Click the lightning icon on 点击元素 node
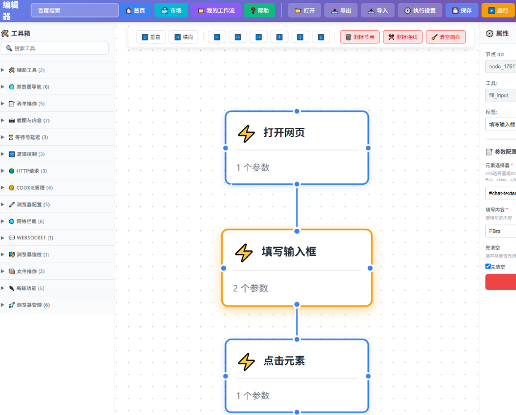 tap(246, 362)
